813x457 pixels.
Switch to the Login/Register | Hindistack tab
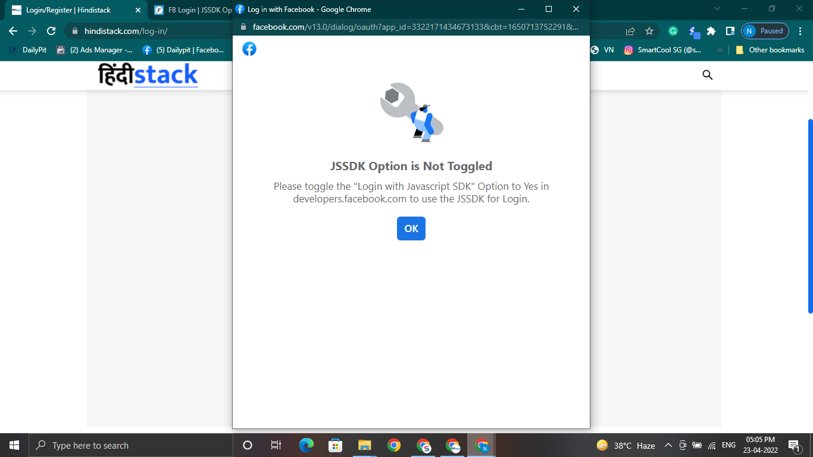pyautogui.click(x=76, y=10)
